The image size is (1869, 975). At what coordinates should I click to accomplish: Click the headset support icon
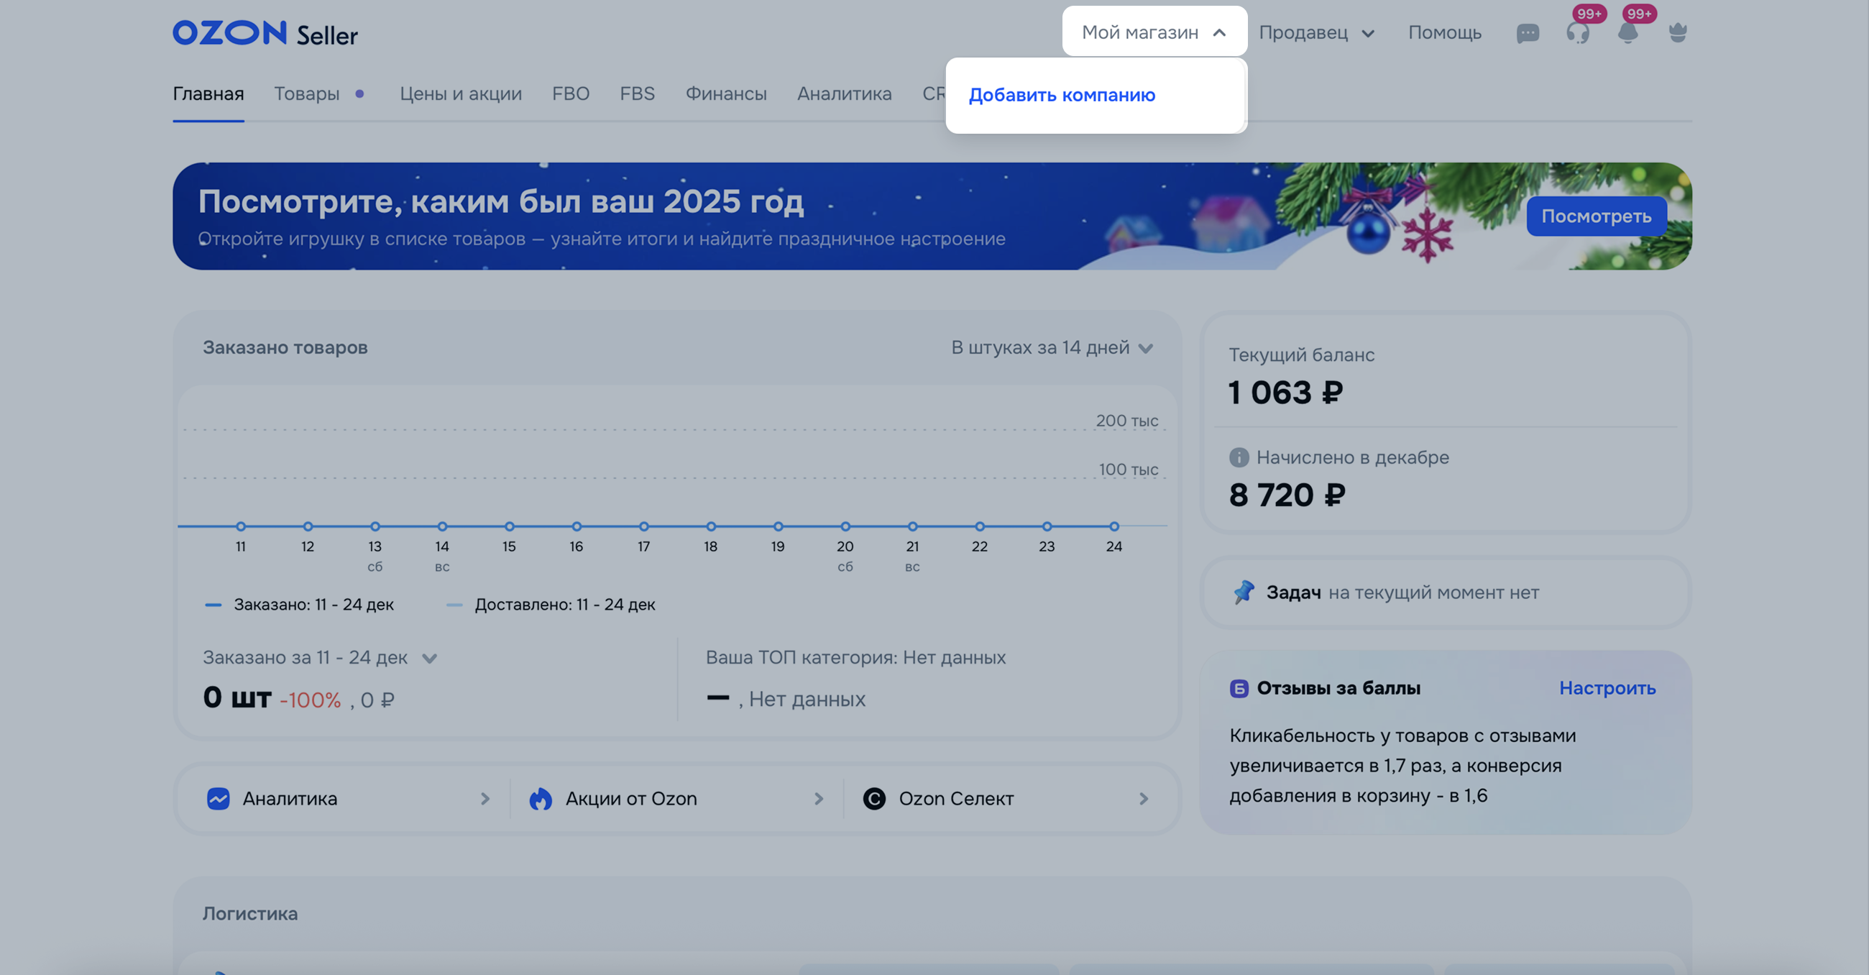pos(1577,33)
